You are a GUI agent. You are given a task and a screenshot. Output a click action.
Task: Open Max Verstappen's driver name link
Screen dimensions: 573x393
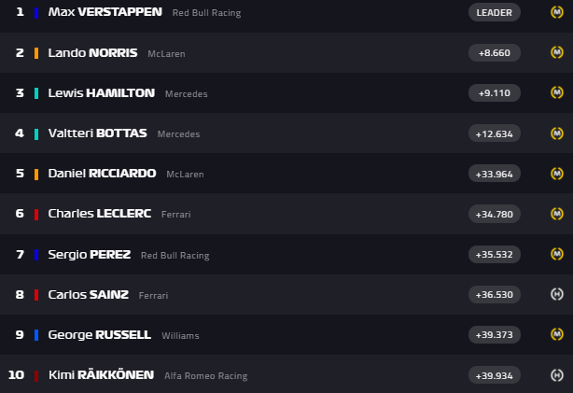[x=105, y=12]
